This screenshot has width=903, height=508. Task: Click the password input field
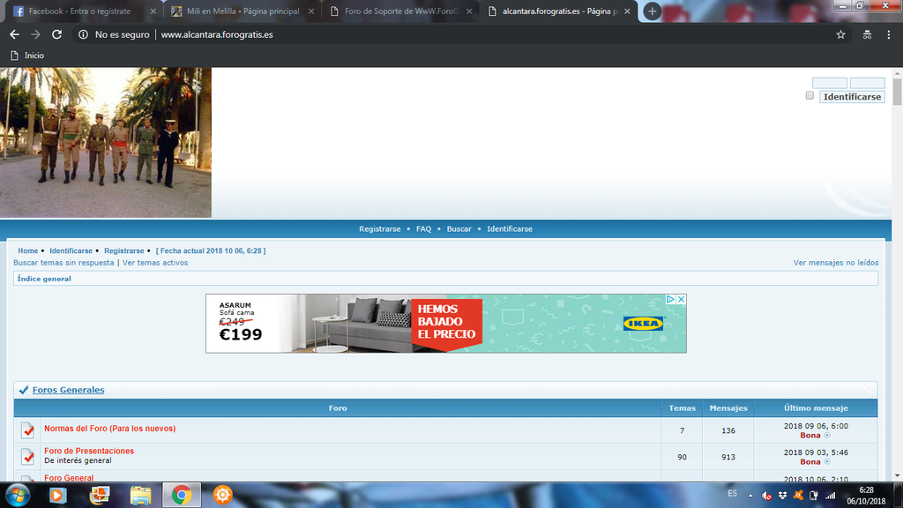pos(868,83)
